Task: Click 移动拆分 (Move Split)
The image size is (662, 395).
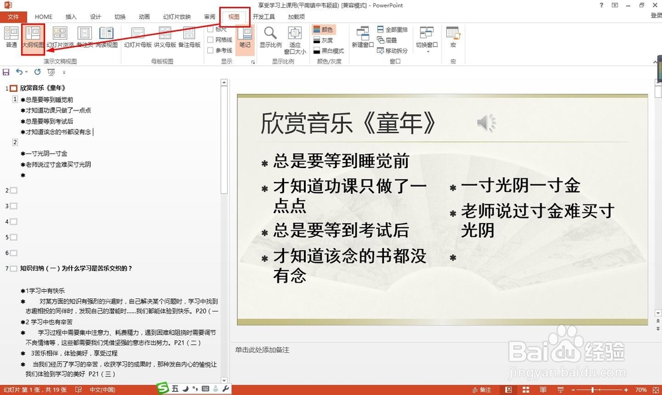Action: tap(392, 51)
